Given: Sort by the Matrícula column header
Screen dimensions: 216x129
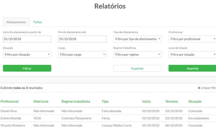Looking at the screenshot, I should [x=41, y=102].
